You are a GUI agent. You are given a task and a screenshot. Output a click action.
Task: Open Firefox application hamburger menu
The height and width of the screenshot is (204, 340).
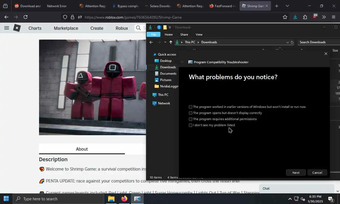pos(334,17)
